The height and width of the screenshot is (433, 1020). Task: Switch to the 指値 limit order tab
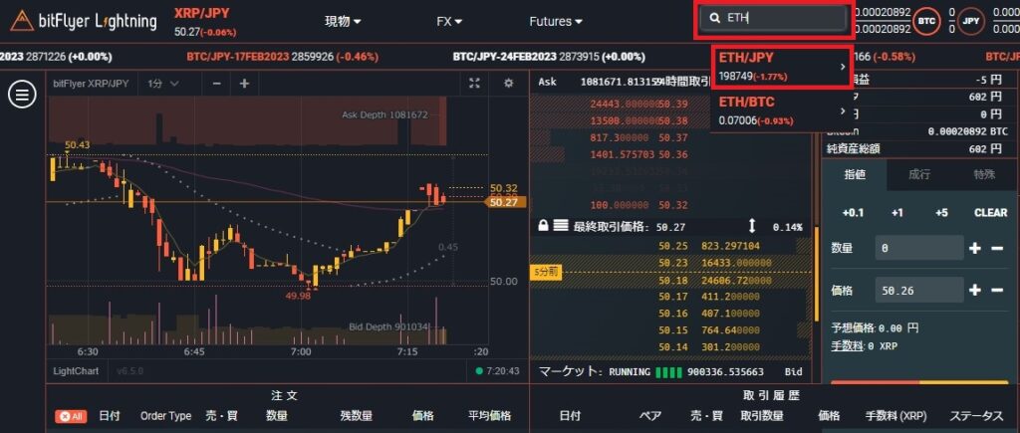854,174
